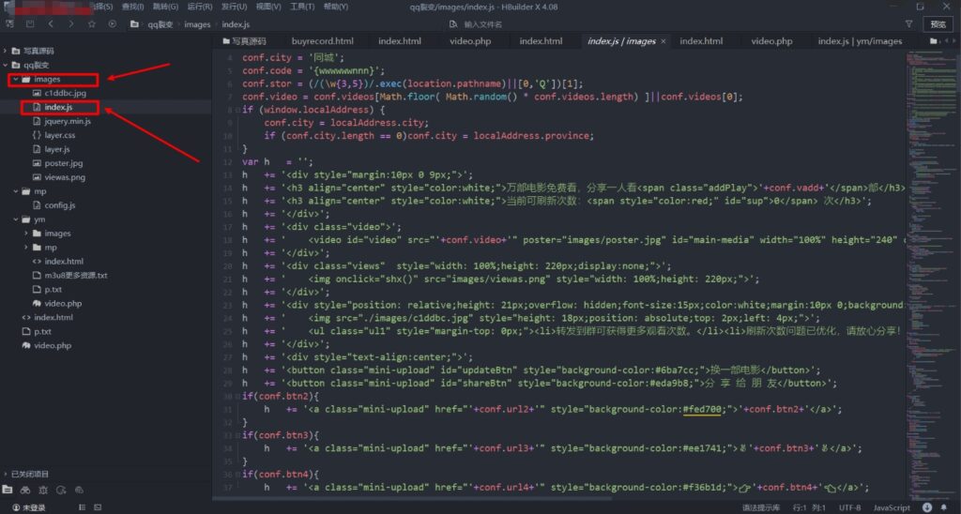Image resolution: width=961 pixels, height=514 pixels.
Task: Click the star bookmark toolbar icon
Action: (x=91, y=23)
